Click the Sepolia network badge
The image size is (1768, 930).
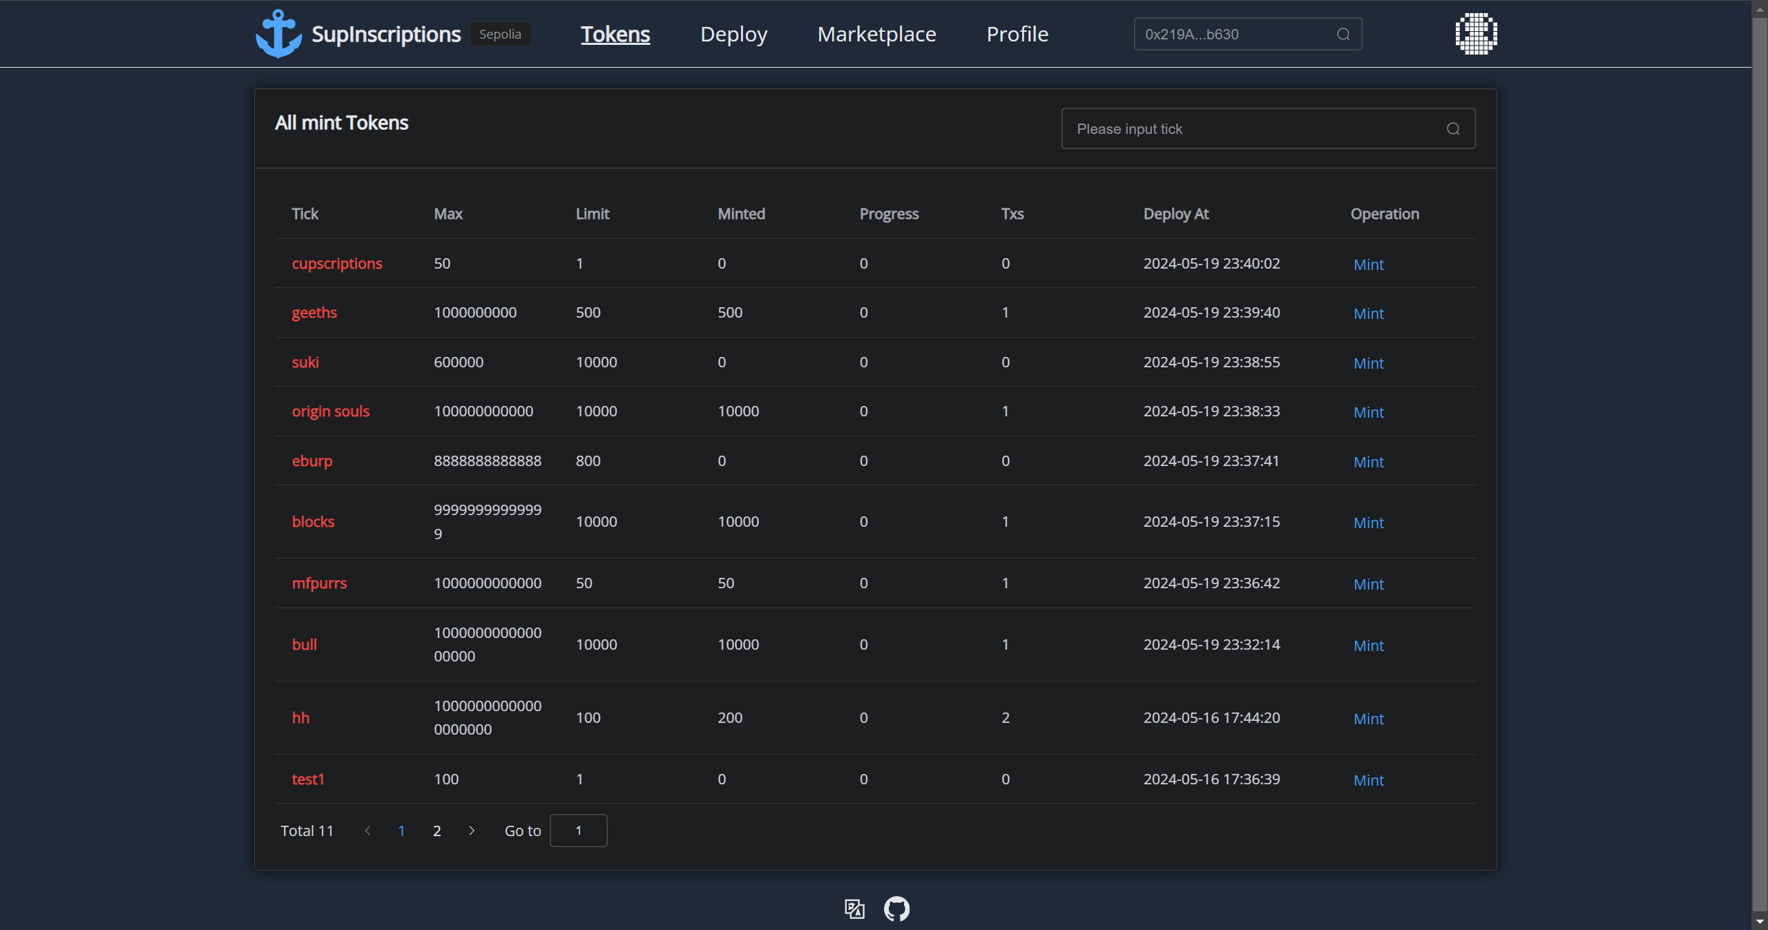point(500,35)
